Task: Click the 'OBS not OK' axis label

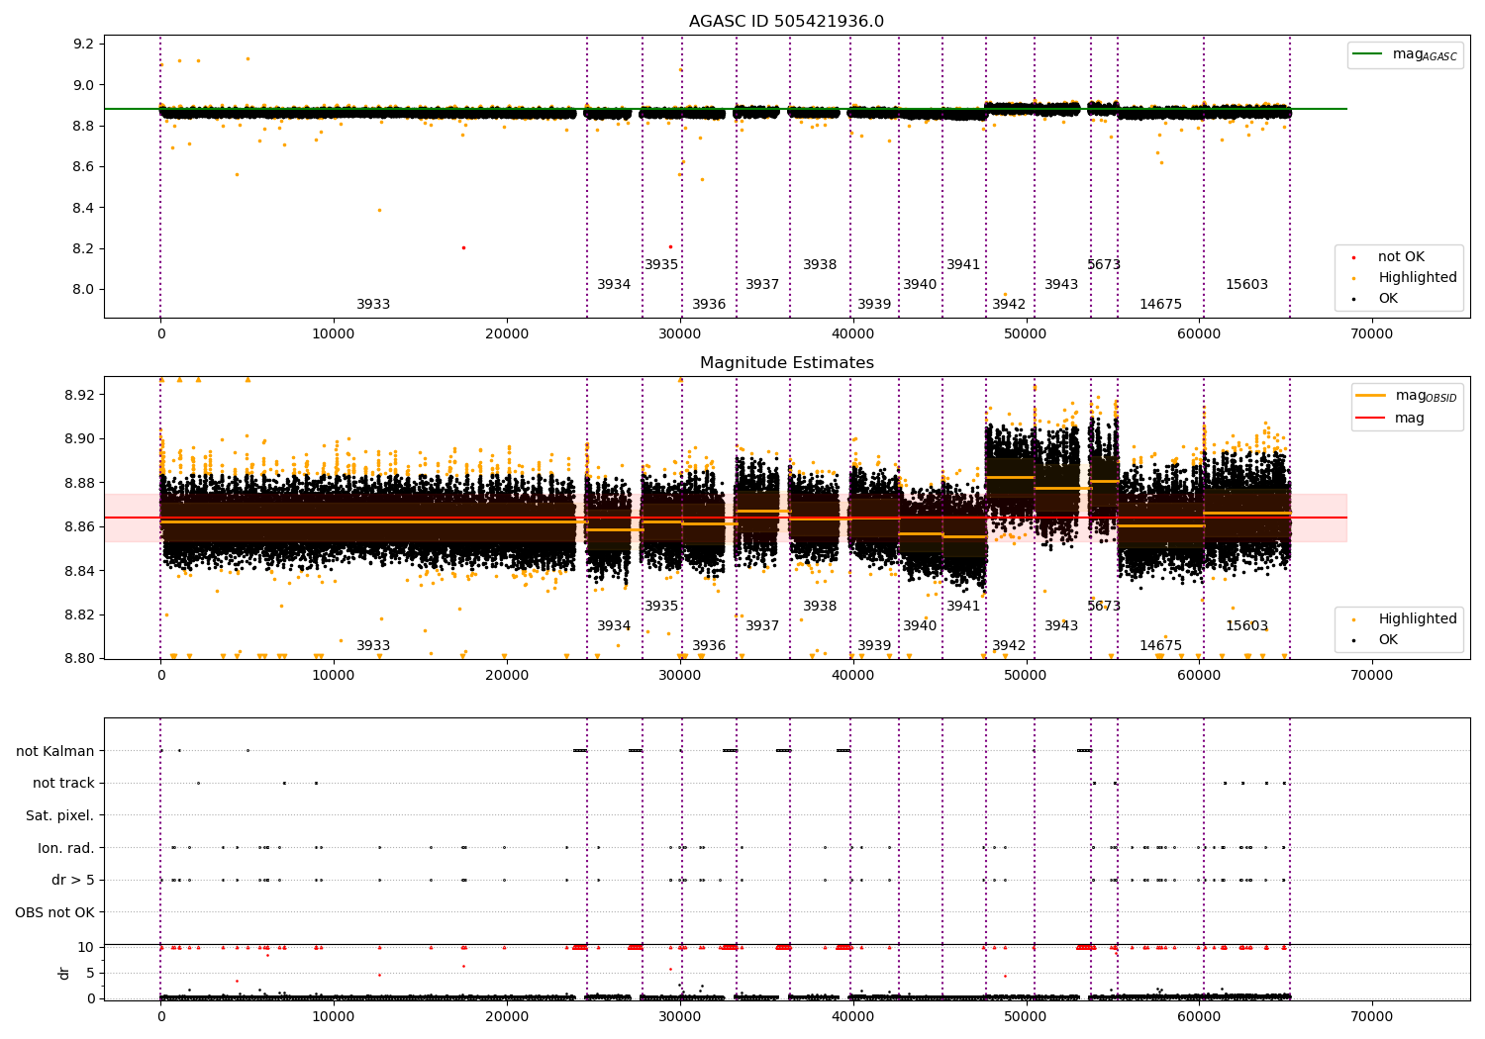Action: 55,912
